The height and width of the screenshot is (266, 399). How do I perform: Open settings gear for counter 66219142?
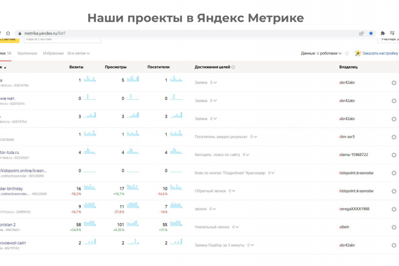pos(394,245)
